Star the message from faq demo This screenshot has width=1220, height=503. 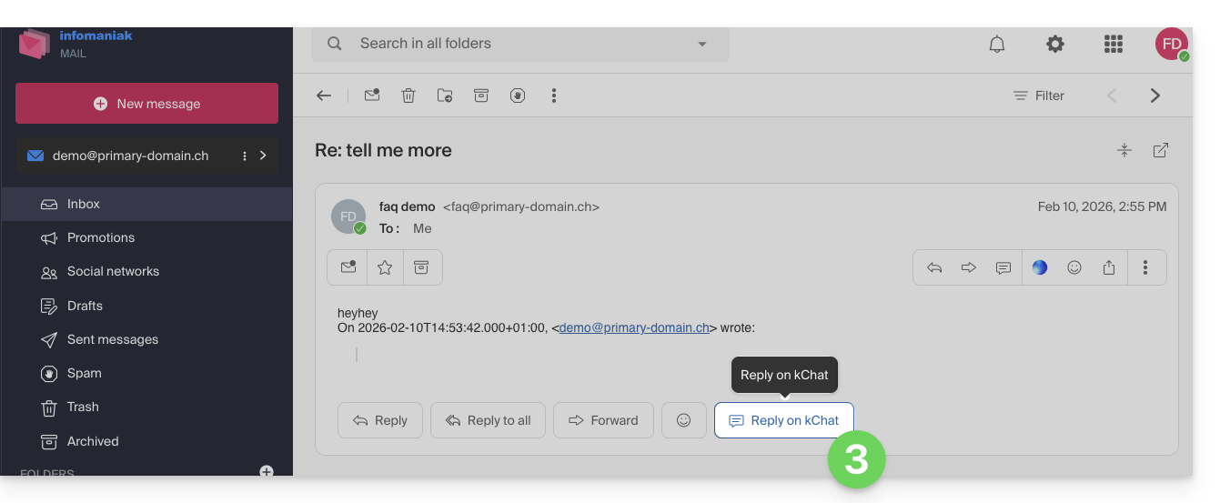(x=385, y=267)
